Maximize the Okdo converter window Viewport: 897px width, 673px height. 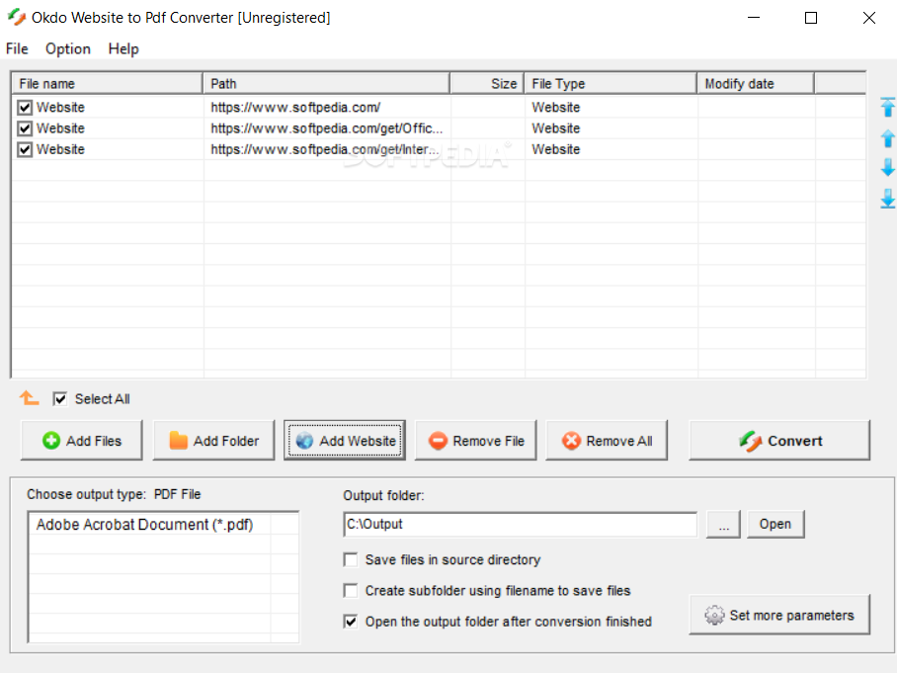(x=811, y=18)
